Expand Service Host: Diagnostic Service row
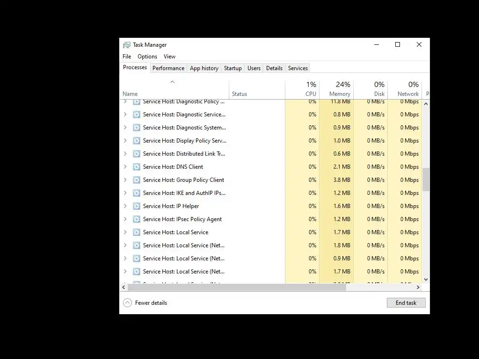Image resolution: width=479 pixels, height=359 pixels. click(125, 115)
